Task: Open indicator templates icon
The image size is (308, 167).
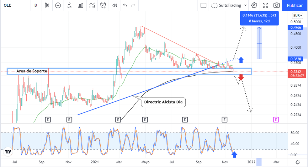Action: coord(92,5)
